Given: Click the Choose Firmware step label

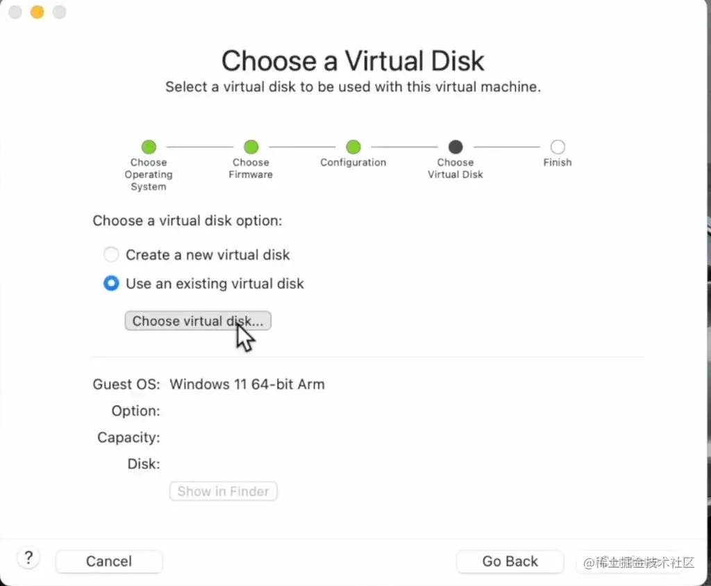Looking at the screenshot, I should pos(251,169).
